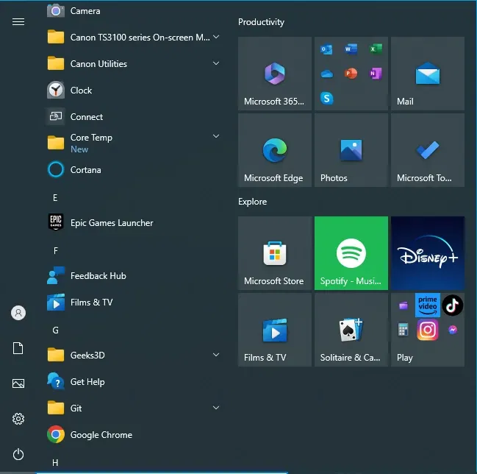Click the G letter header
The image size is (477, 474).
coord(55,330)
